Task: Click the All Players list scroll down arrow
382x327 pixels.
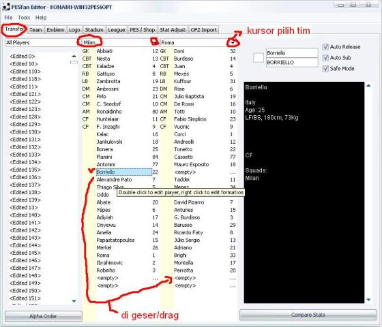Action: click(74, 301)
